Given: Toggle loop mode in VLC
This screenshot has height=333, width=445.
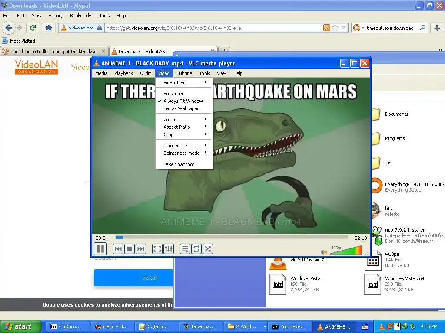Looking at the screenshot, I should pyautogui.click(x=196, y=249).
